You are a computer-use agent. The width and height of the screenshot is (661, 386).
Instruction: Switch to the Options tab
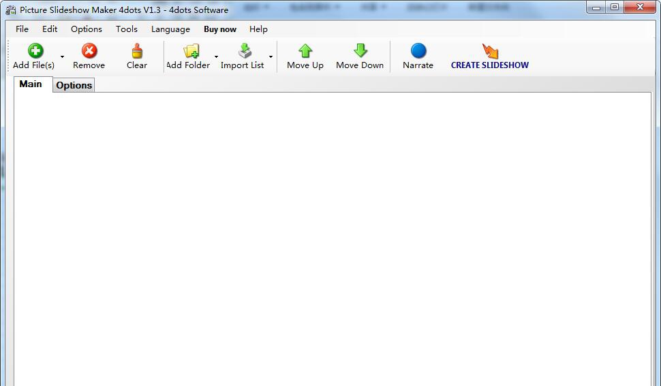point(74,85)
